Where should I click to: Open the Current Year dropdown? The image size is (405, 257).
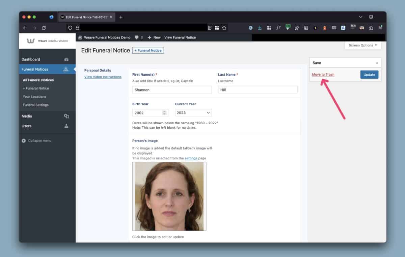(193, 113)
